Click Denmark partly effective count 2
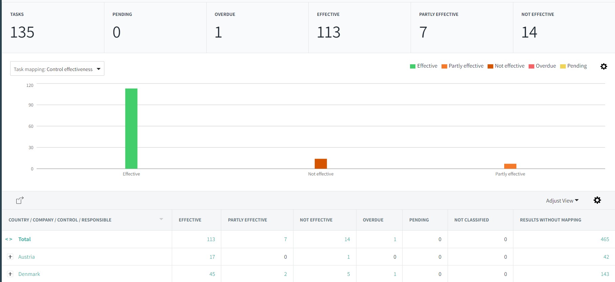Image resolution: width=615 pixels, height=282 pixels. [x=285, y=274]
